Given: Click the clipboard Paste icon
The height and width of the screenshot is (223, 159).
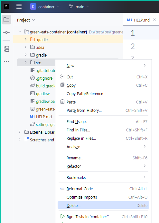Looking at the screenshot, I should pyautogui.click(x=62, y=102).
